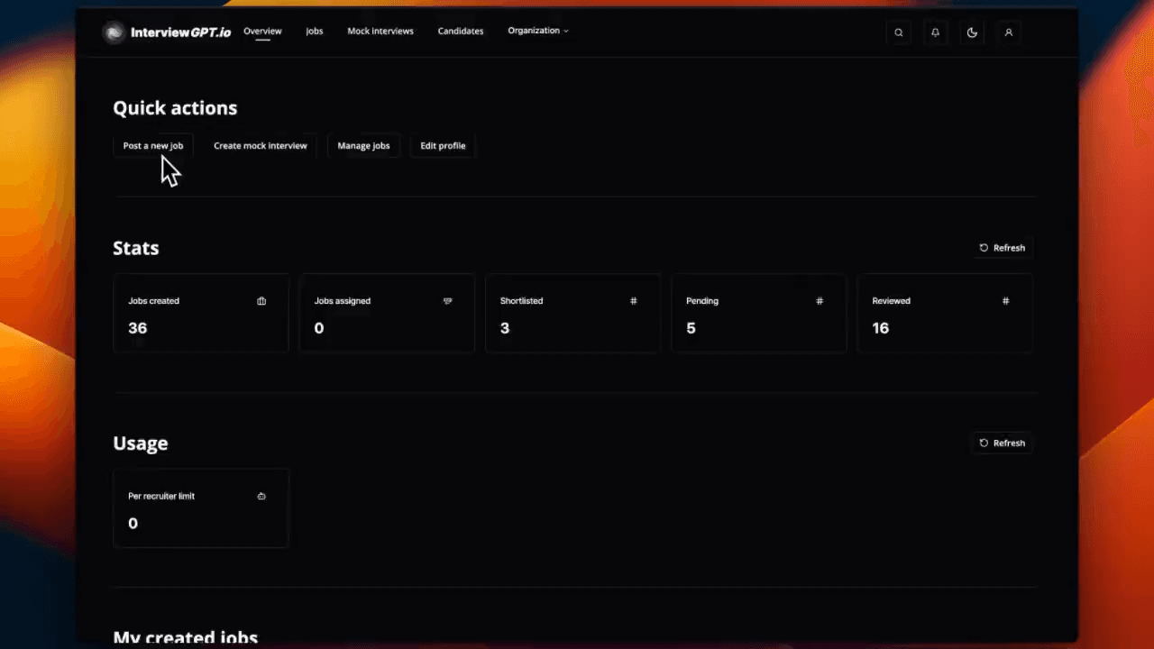This screenshot has height=649, width=1154.
Task: Click the notifications bell icon
Action: click(x=935, y=32)
